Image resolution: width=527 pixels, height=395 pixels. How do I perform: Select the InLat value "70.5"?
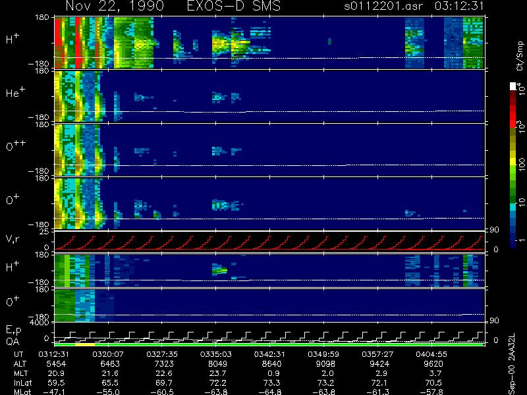point(435,382)
